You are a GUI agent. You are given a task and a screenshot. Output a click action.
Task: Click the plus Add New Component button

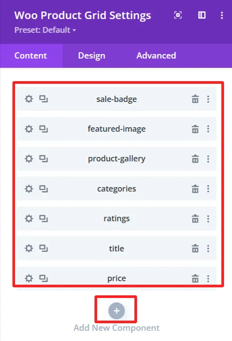[x=116, y=311]
